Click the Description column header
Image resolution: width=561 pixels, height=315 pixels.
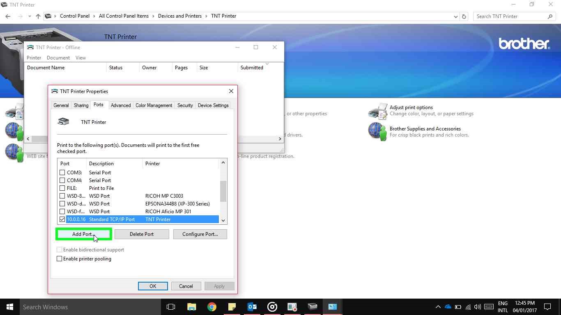(115, 164)
